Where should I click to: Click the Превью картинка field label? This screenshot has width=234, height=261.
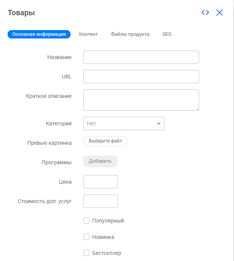(x=50, y=143)
